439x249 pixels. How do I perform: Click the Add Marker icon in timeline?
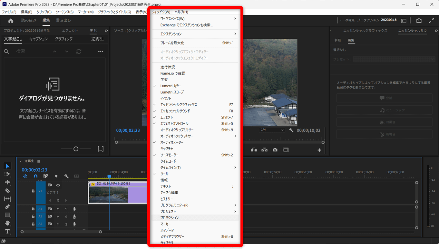(56, 176)
